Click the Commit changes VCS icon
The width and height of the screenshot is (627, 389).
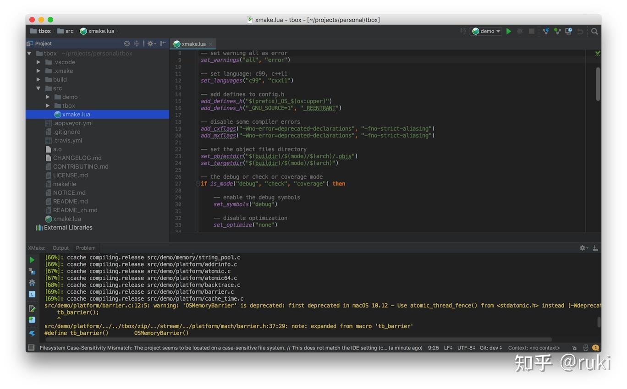click(x=557, y=31)
